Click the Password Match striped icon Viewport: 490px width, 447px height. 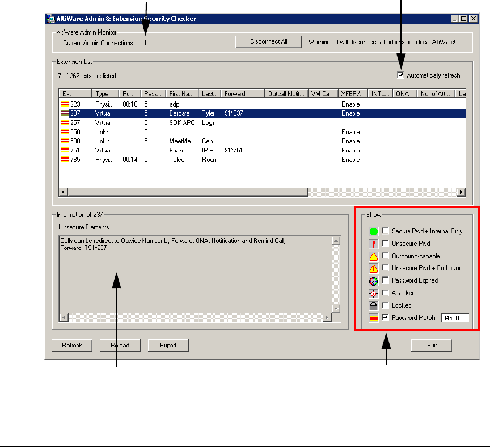pyautogui.click(x=373, y=318)
